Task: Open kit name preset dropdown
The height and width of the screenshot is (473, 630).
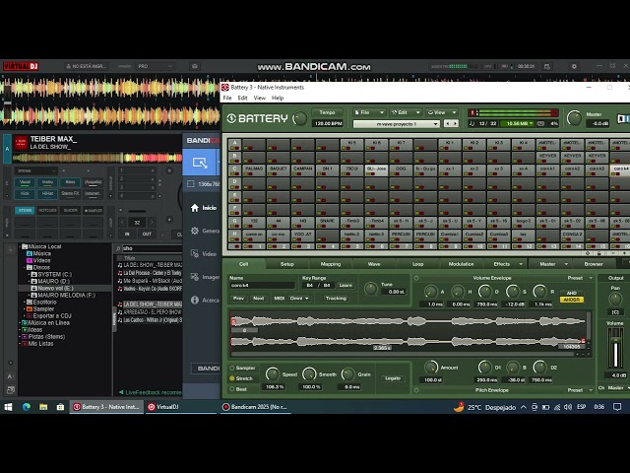Action: coord(396,124)
